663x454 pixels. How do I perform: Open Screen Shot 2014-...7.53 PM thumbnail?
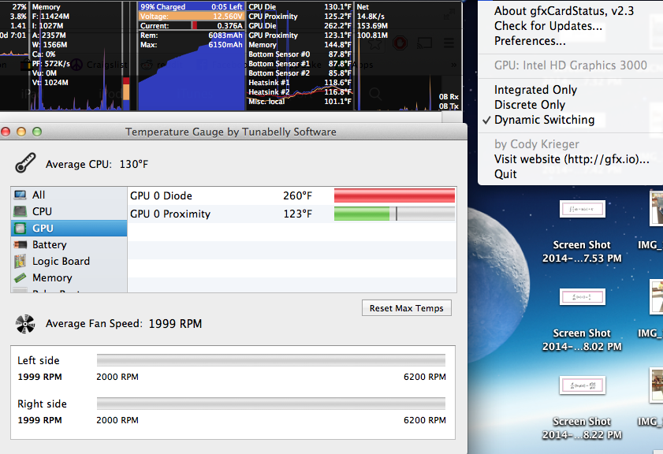click(x=583, y=209)
